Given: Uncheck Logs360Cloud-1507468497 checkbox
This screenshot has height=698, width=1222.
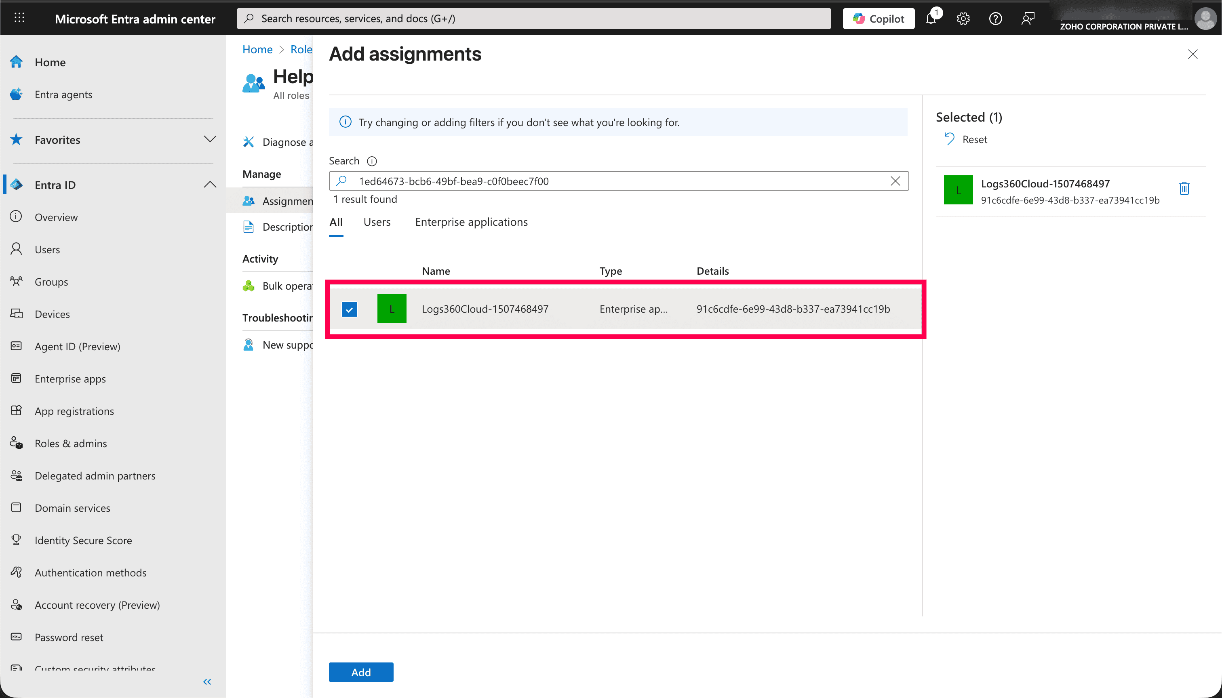Looking at the screenshot, I should tap(349, 309).
